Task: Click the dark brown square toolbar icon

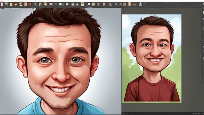Action: coord(98,4)
